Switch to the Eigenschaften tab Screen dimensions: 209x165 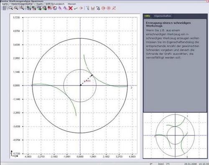pos(163,16)
